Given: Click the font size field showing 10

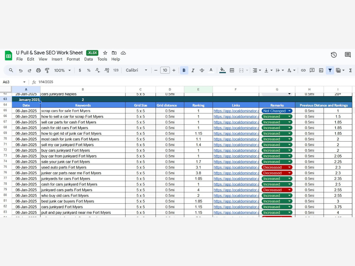Looking at the screenshot, I should (165, 70).
